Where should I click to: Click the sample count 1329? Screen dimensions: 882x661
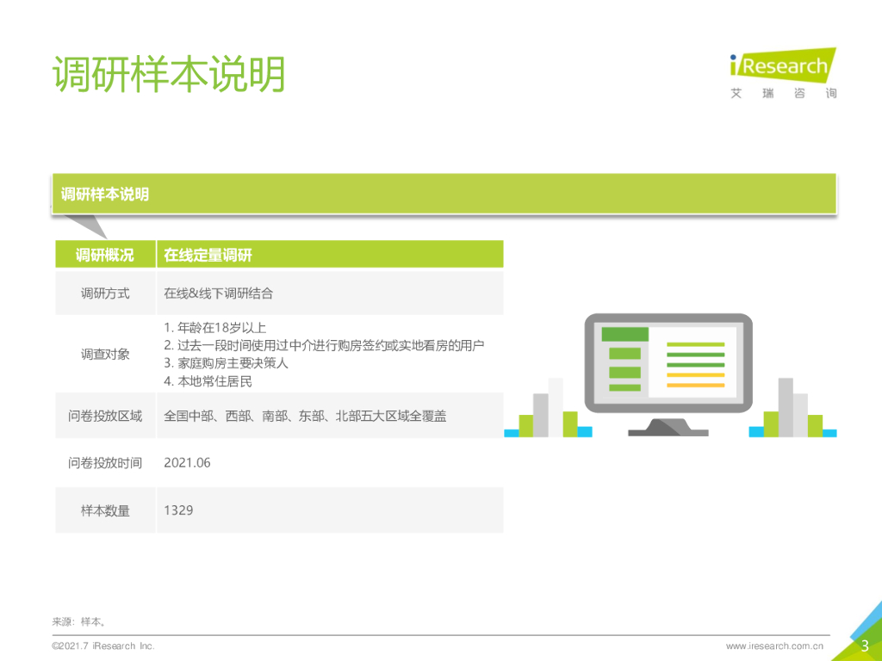tap(178, 510)
